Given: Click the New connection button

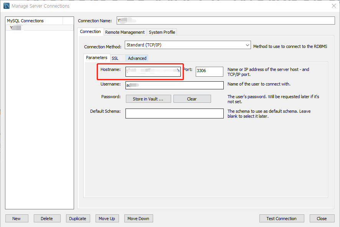Looking at the screenshot, I should pyautogui.click(x=17, y=218).
